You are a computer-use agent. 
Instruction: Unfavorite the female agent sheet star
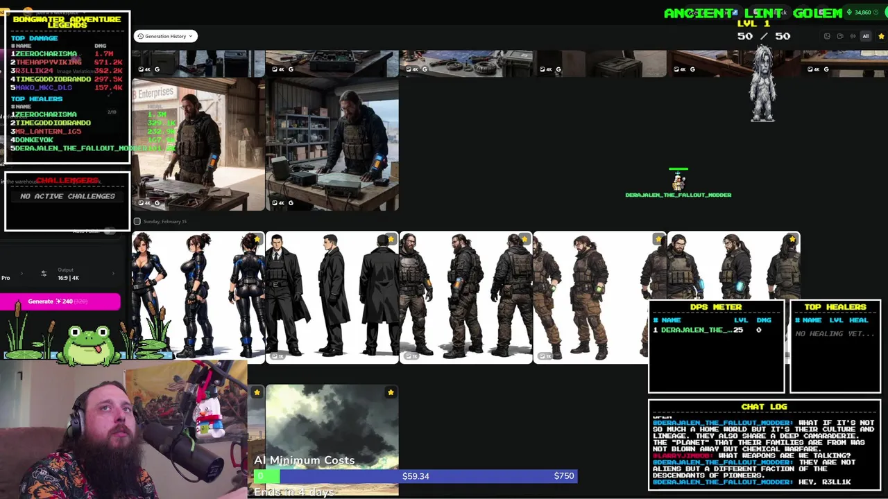[257, 239]
